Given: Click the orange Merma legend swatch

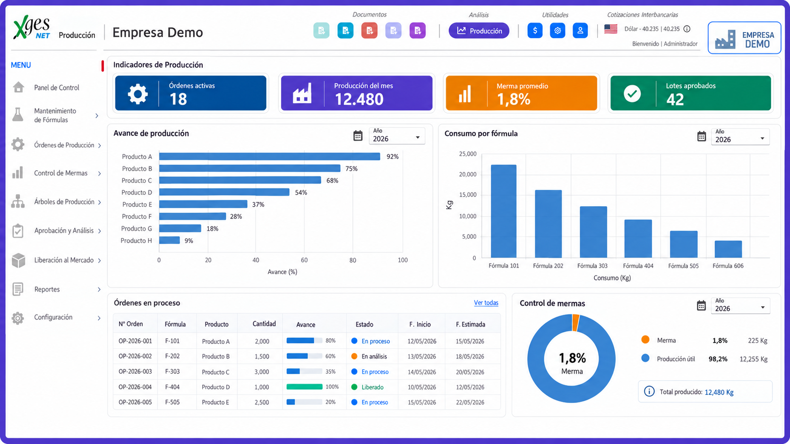Looking at the screenshot, I should pyautogui.click(x=645, y=340).
